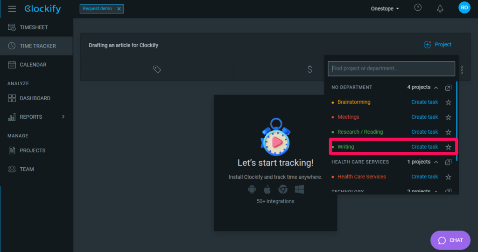Open the help question mark icon
Image resolution: width=478 pixels, height=252 pixels.
[x=418, y=7]
